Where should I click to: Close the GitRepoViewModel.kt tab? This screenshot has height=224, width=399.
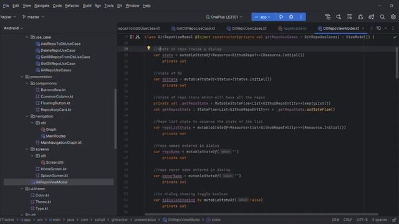coord(363,29)
